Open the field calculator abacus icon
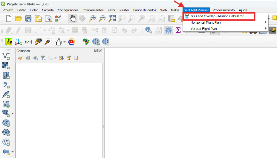Viewport: 277px width, 158px height. [159, 30]
